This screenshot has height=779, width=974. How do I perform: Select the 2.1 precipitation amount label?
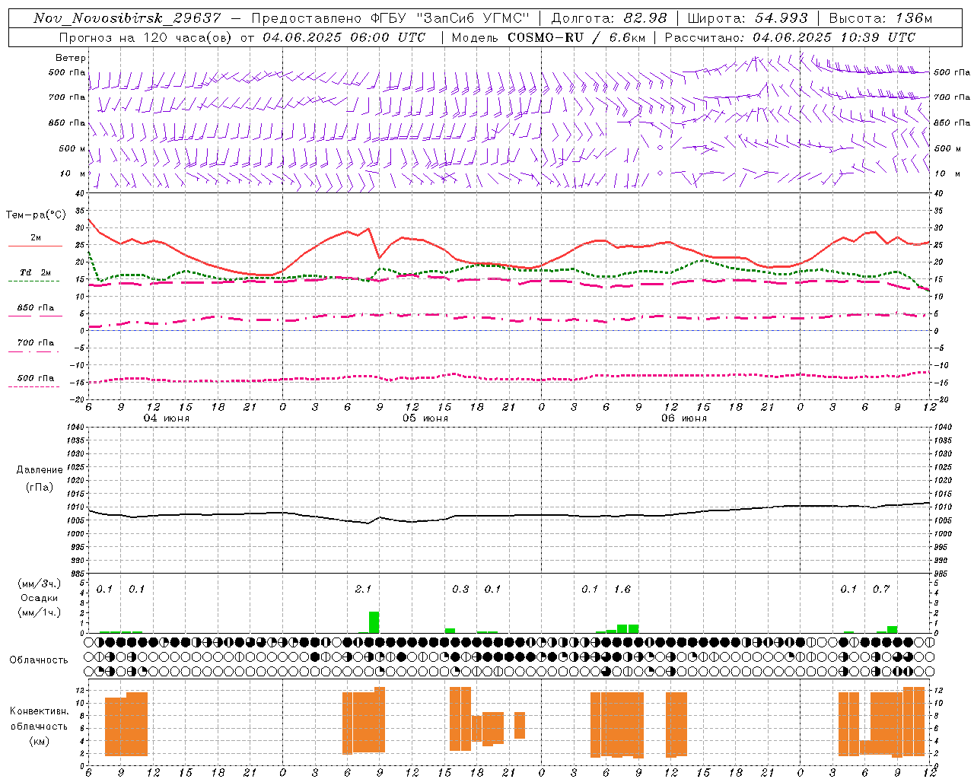(363, 589)
